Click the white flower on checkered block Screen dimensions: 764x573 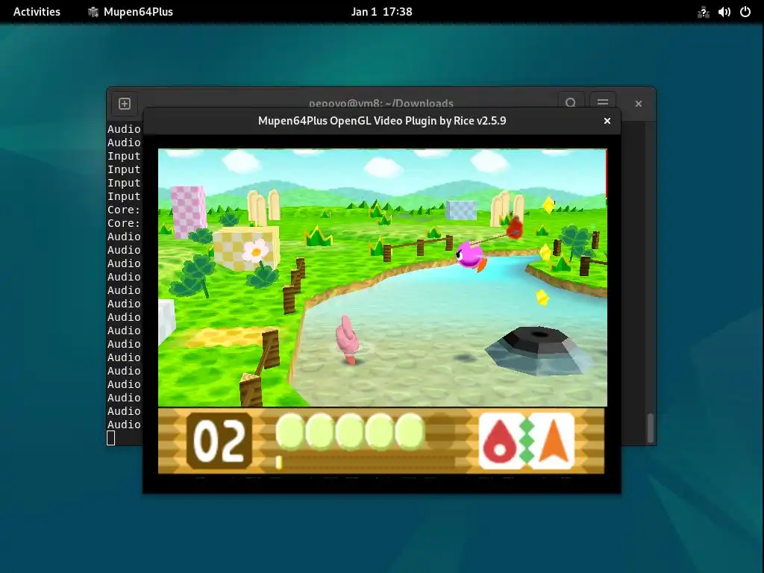pos(255,251)
